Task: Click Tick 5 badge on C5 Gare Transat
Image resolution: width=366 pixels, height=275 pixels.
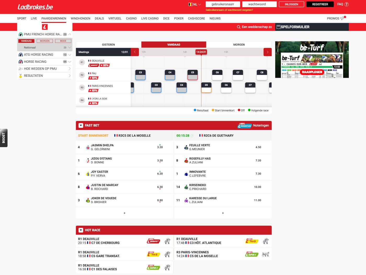Action: click(154, 254)
